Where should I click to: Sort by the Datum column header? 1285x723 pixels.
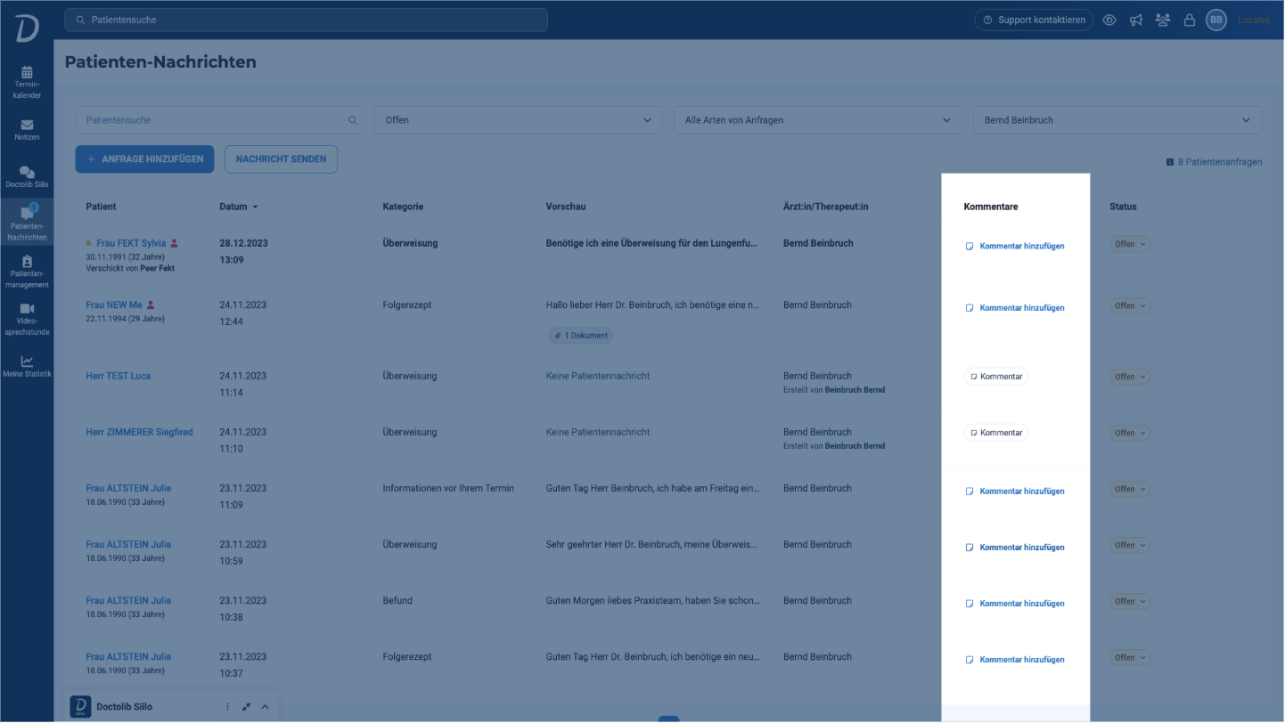tap(239, 207)
